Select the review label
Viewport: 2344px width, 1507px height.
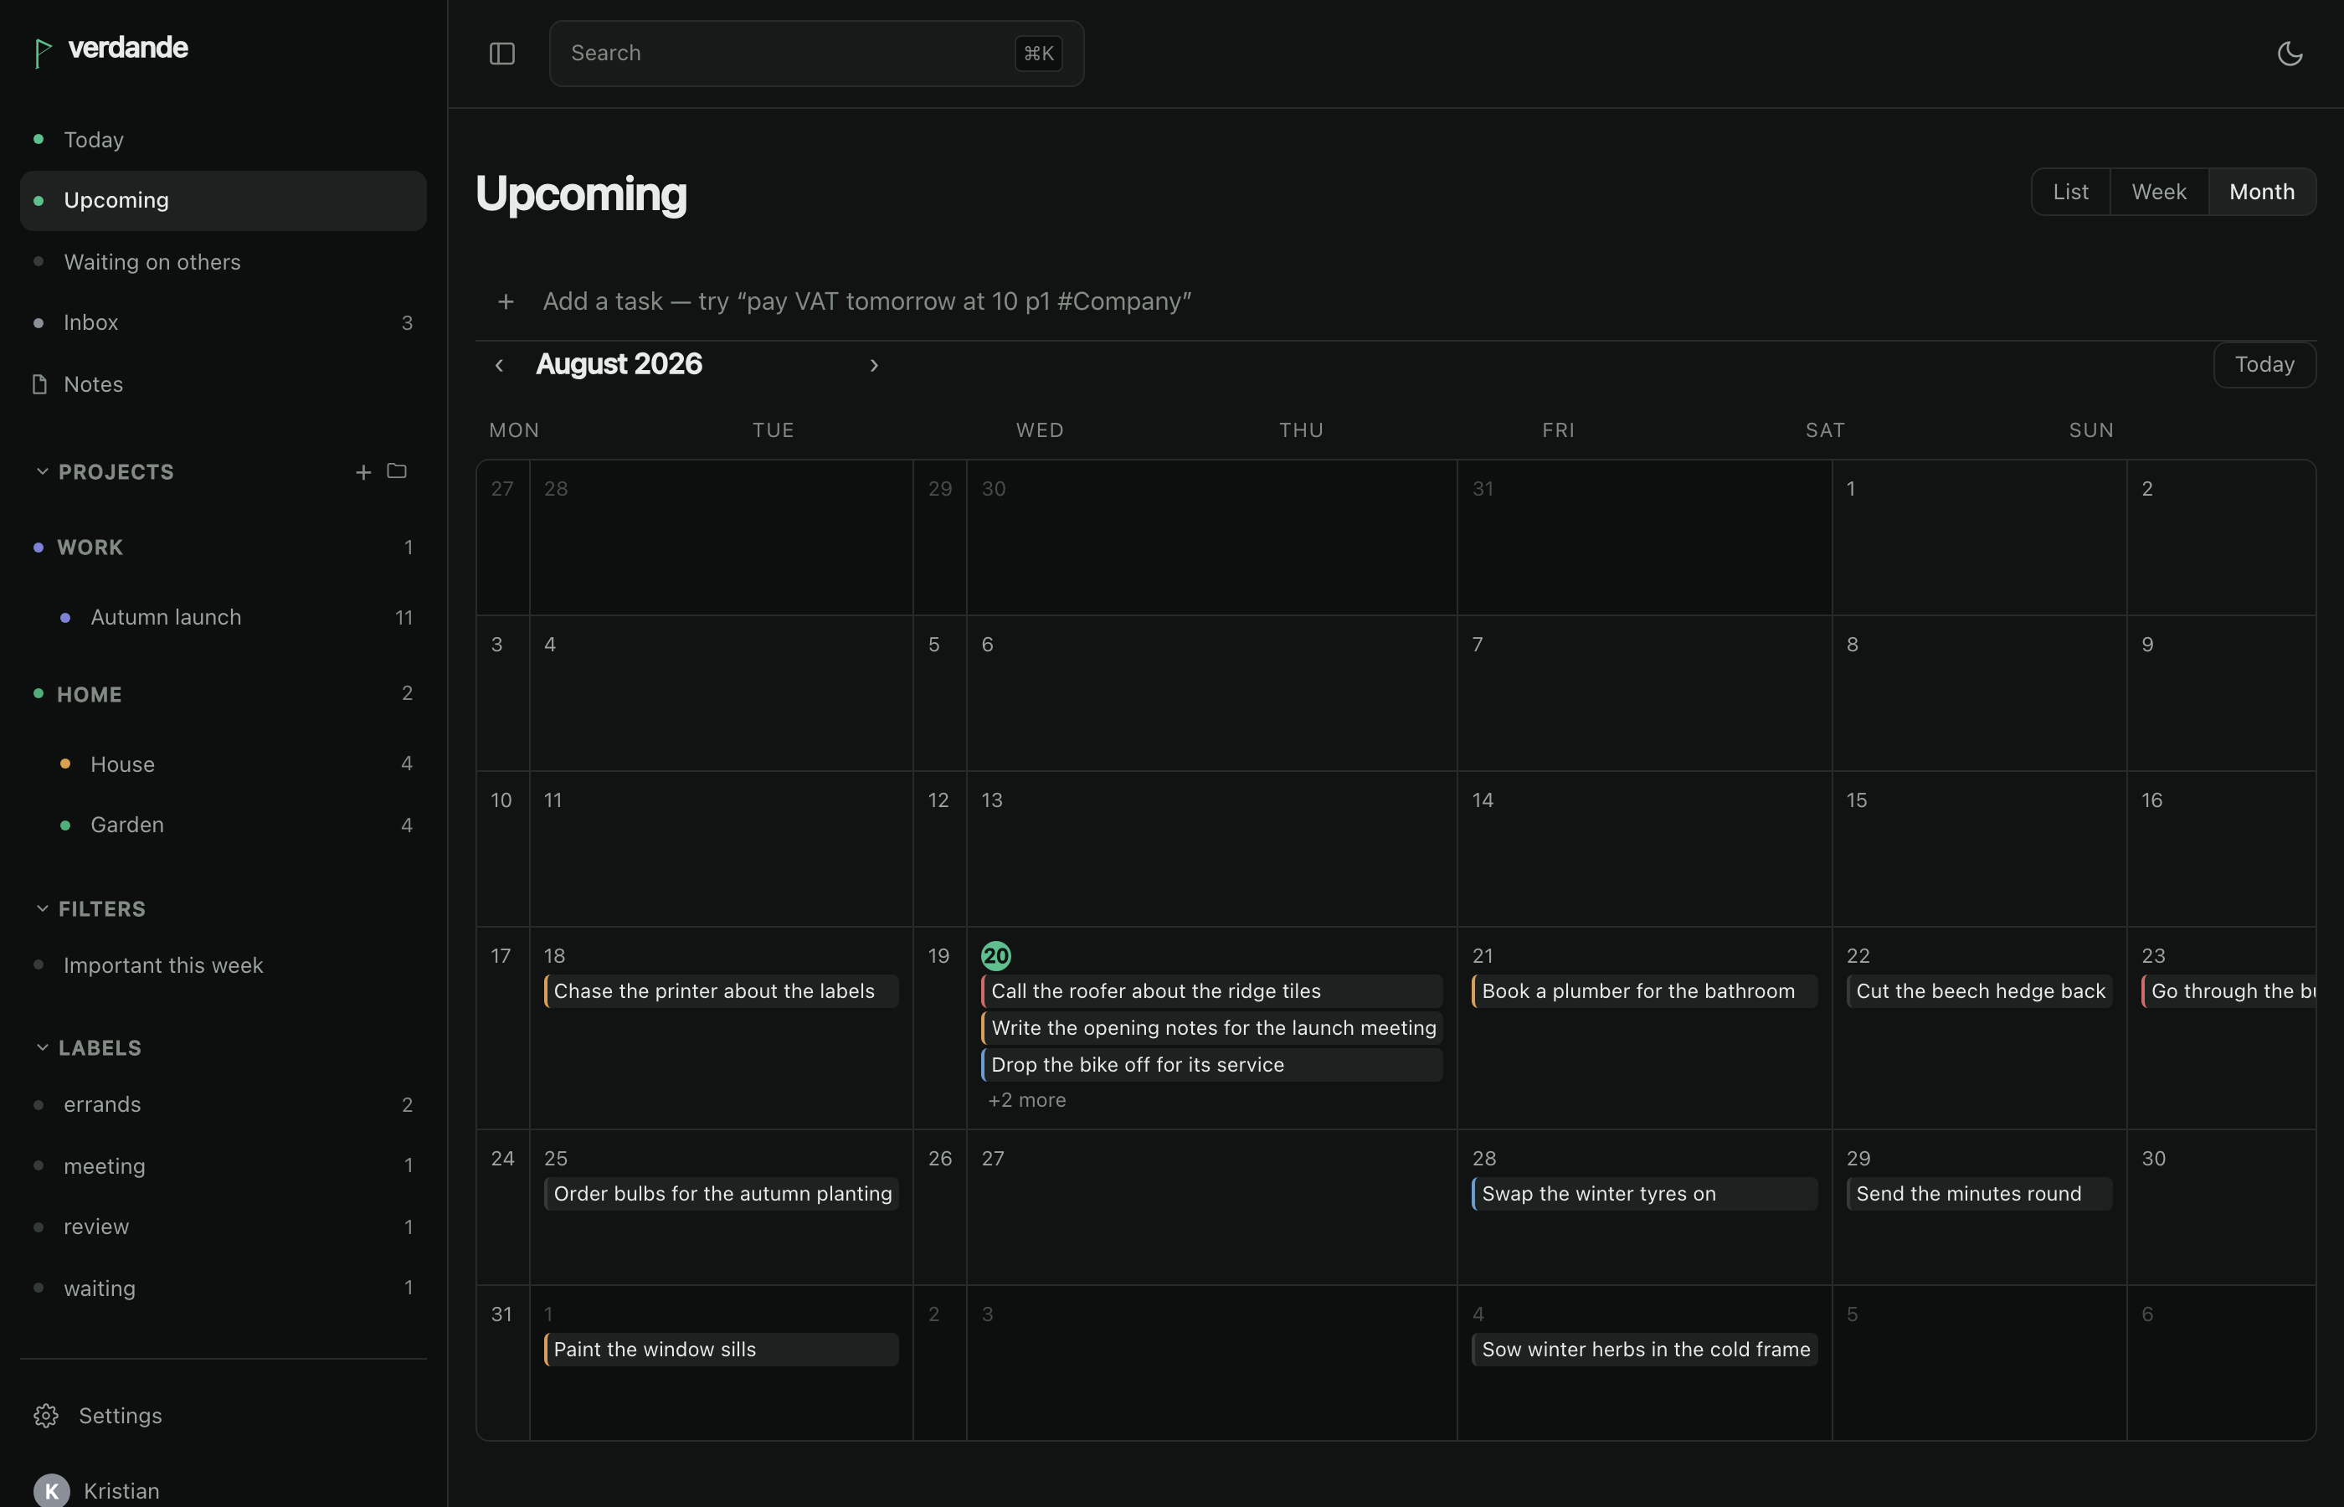(223, 1227)
